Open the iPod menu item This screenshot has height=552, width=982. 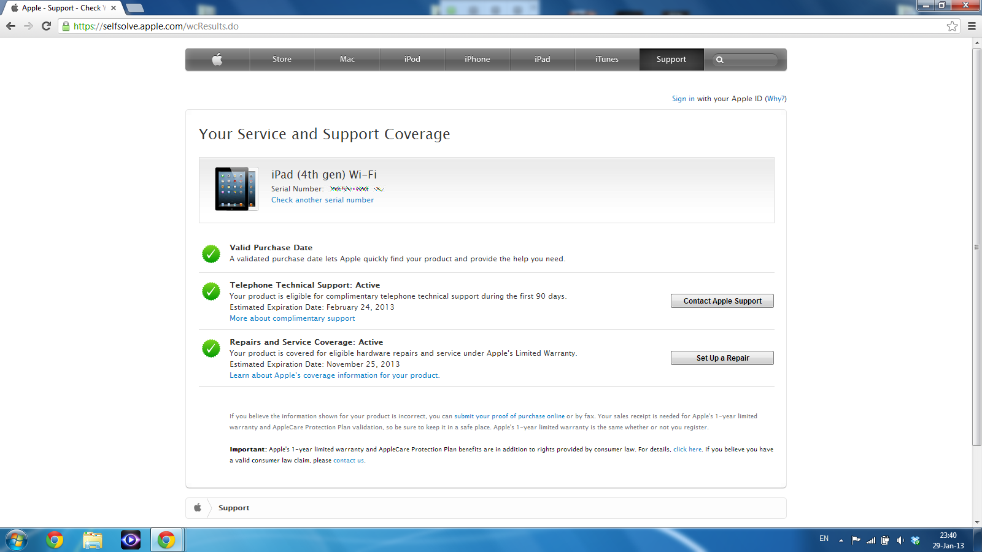click(412, 59)
